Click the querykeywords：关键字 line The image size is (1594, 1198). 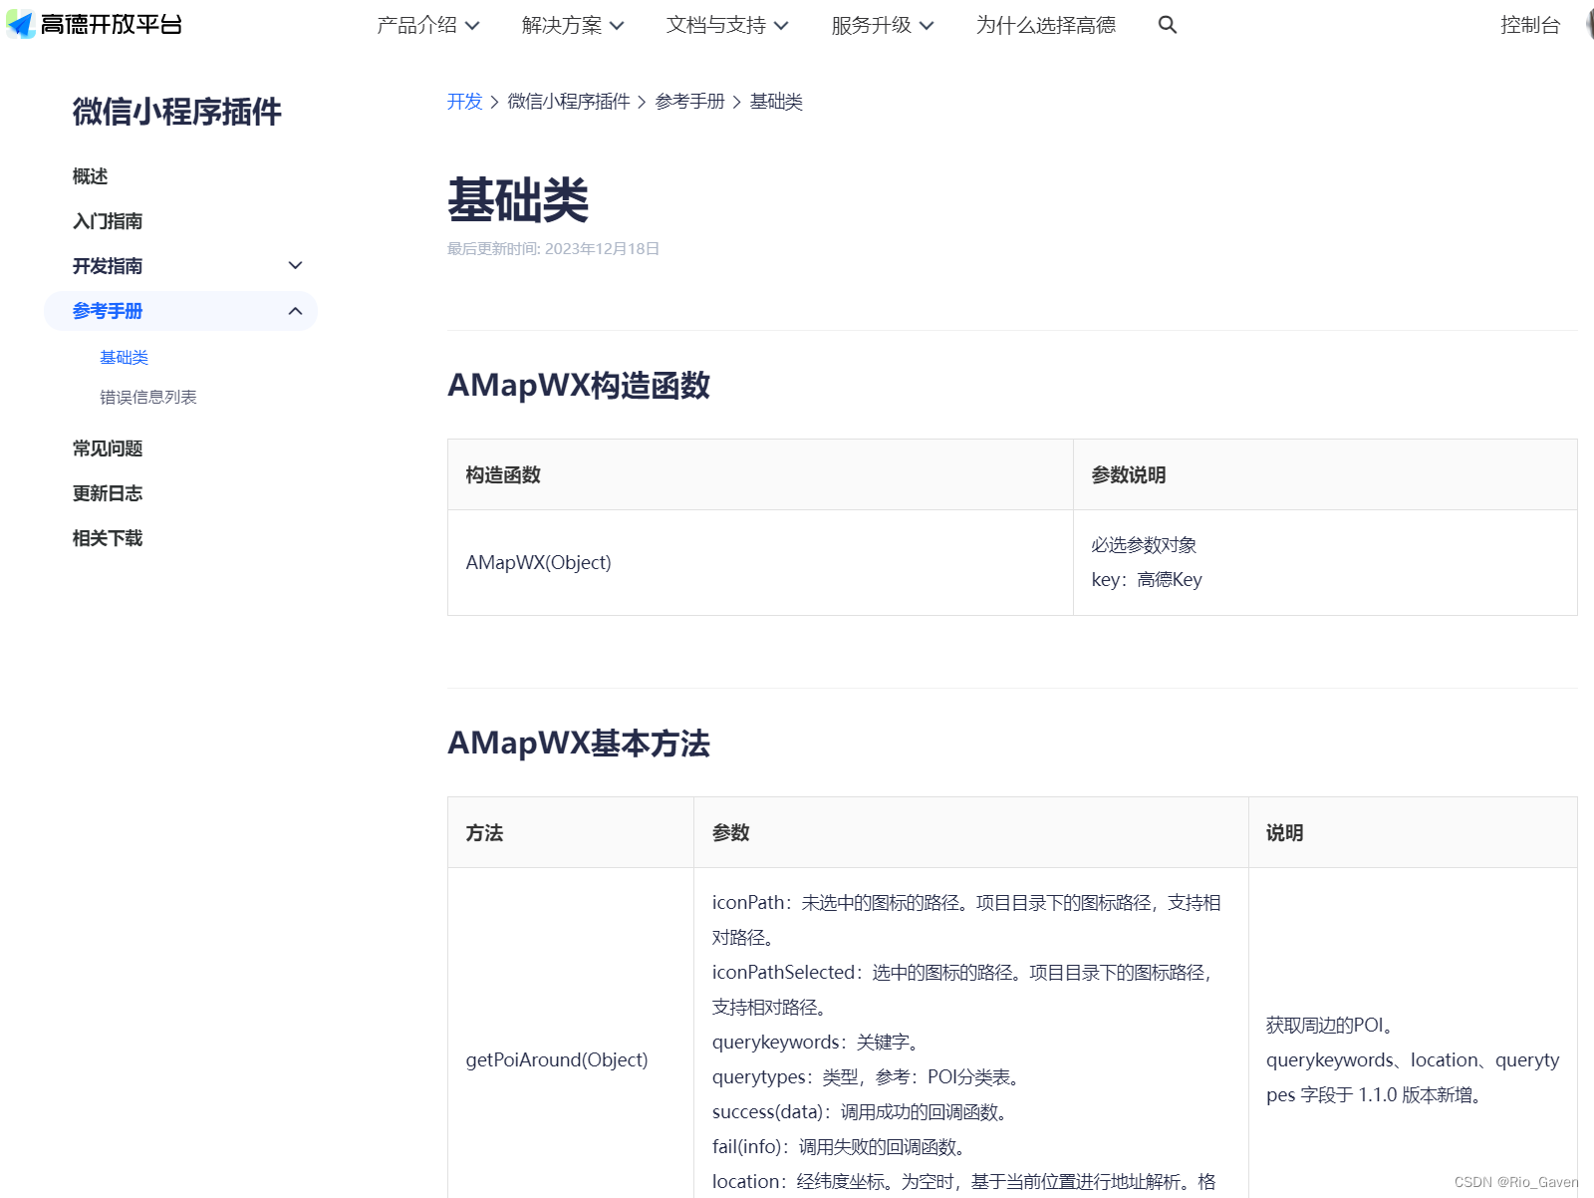pos(818,1043)
